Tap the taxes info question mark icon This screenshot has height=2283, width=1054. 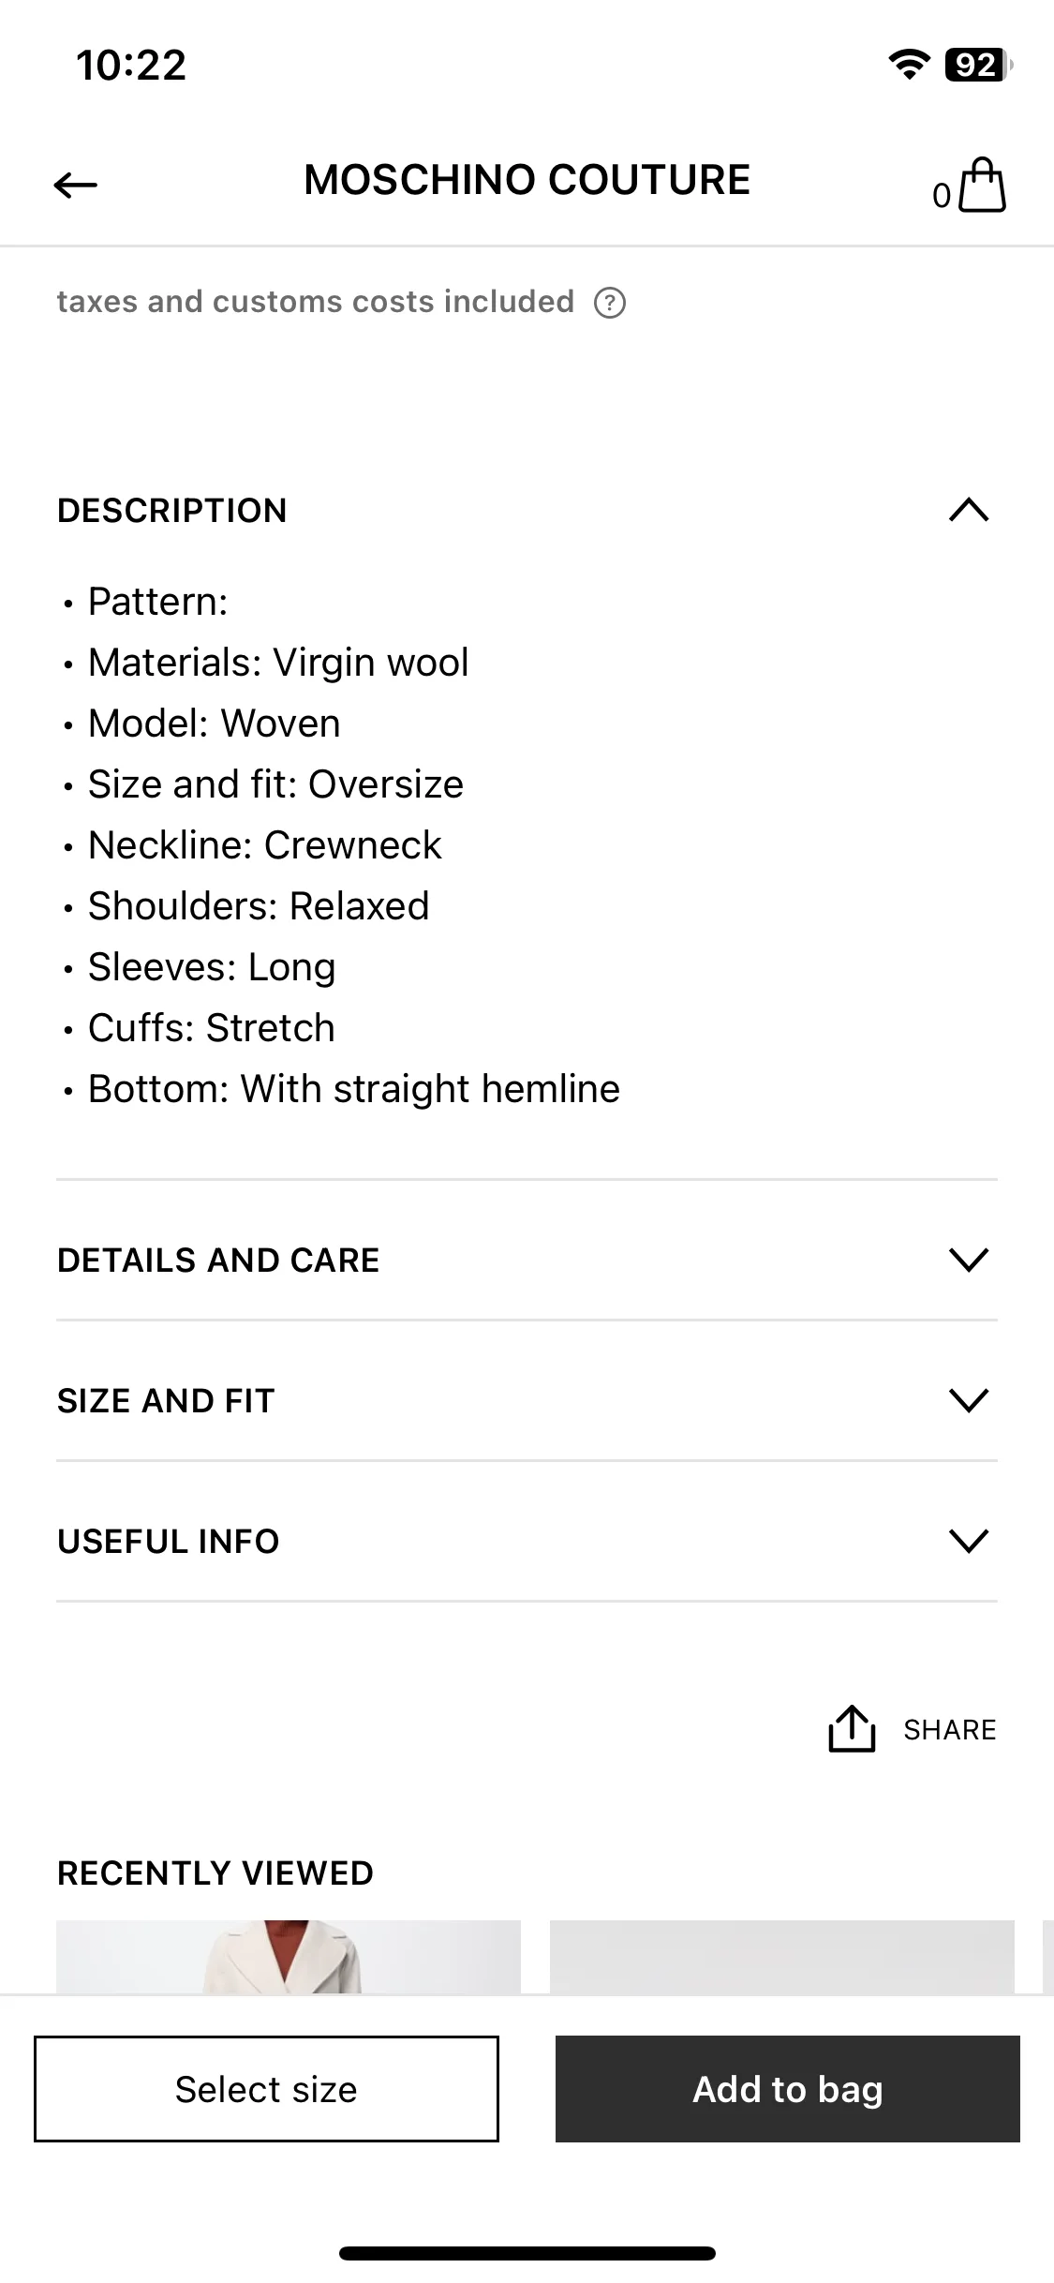(x=610, y=303)
